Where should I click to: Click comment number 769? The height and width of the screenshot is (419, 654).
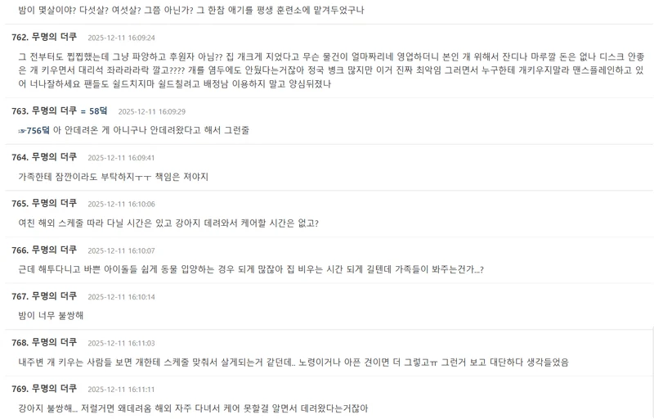pos(20,389)
